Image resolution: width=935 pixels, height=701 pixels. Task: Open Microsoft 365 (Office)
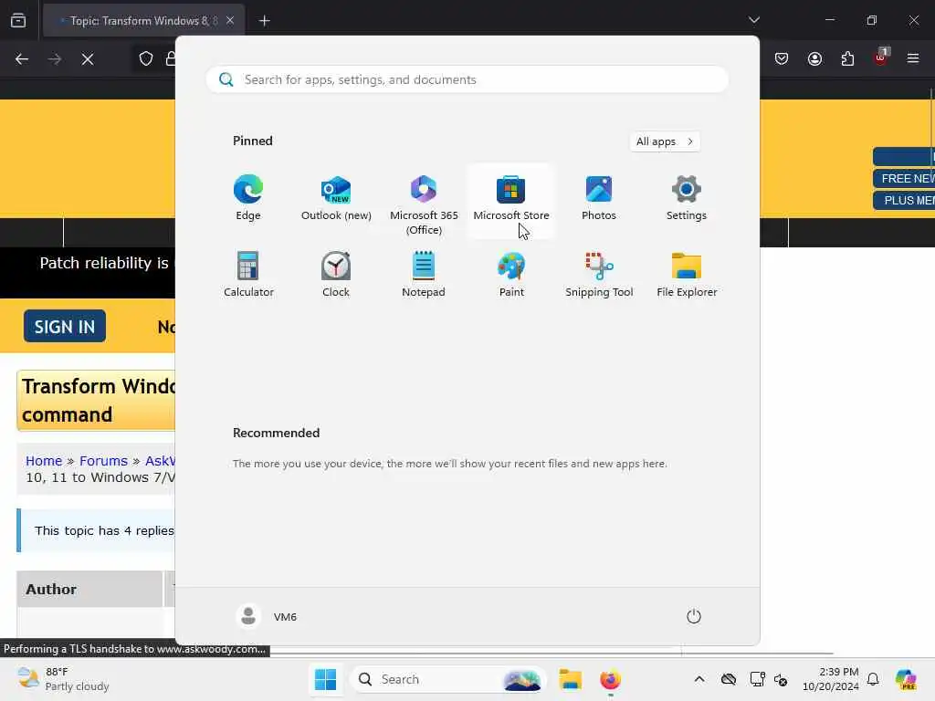(424, 204)
